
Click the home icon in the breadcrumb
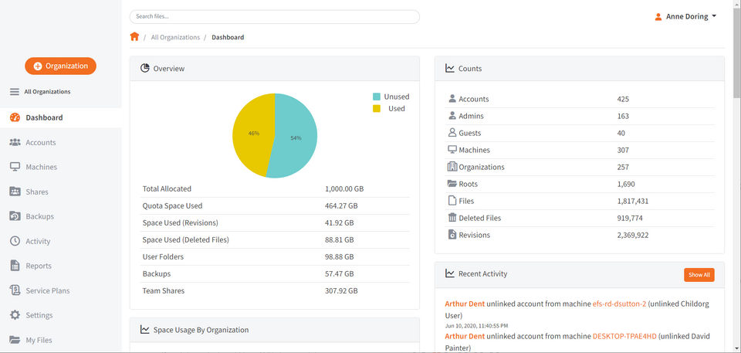pyautogui.click(x=134, y=36)
